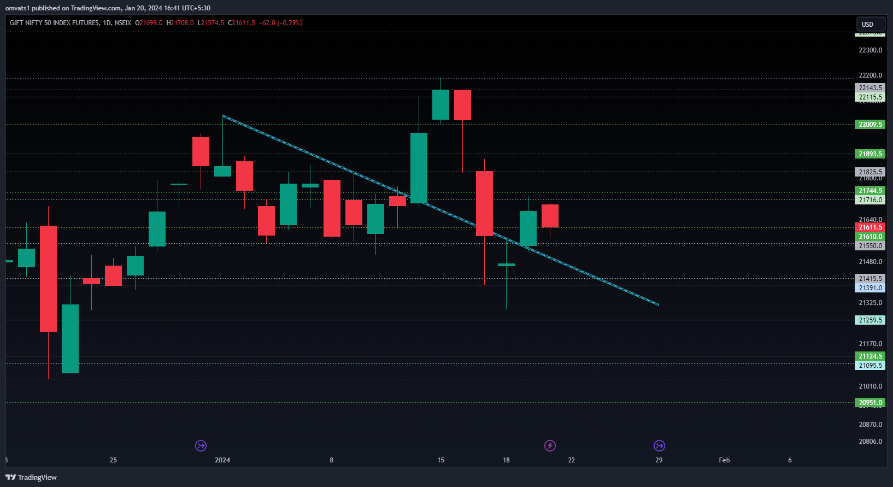
Task: Click the 1D interval label in header
Action: click(x=107, y=23)
